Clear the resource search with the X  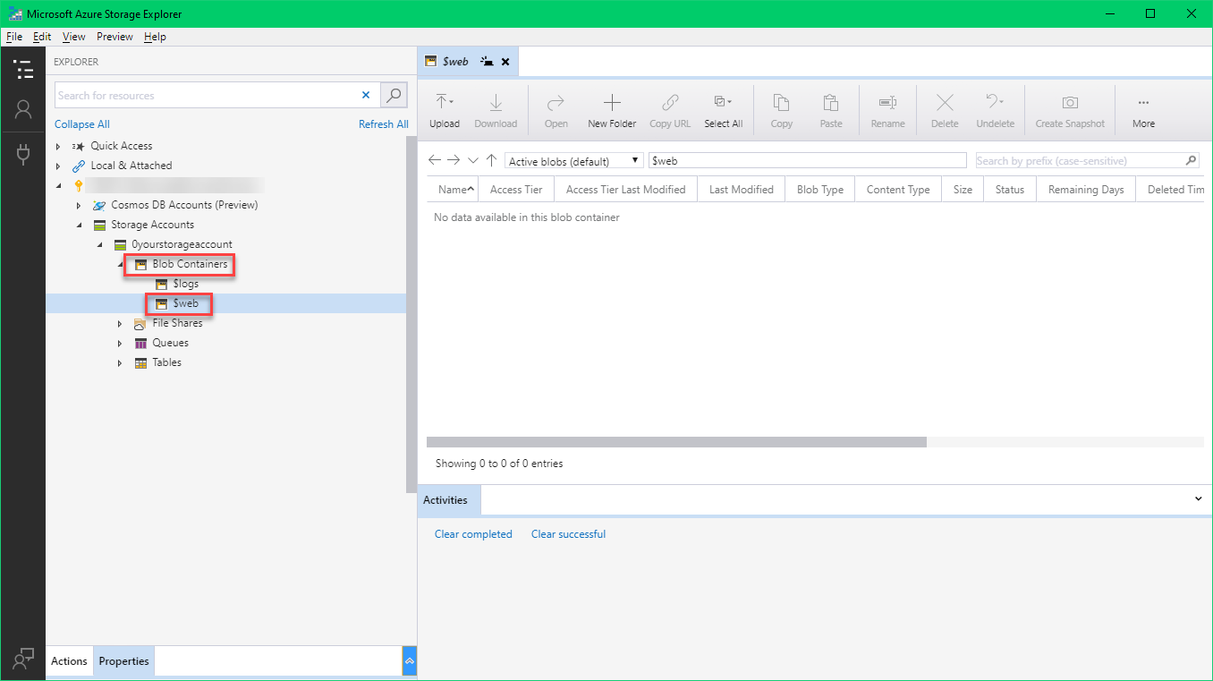pyautogui.click(x=365, y=95)
